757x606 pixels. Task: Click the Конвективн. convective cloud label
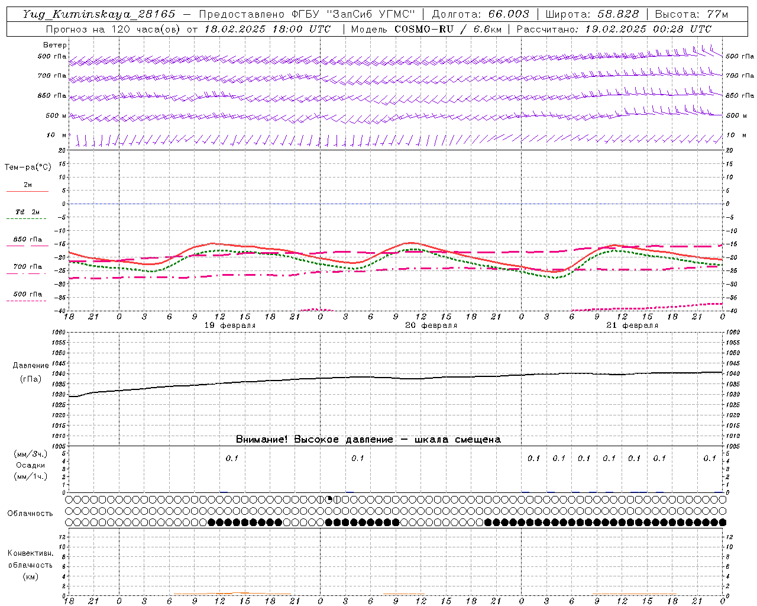(x=31, y=553)
